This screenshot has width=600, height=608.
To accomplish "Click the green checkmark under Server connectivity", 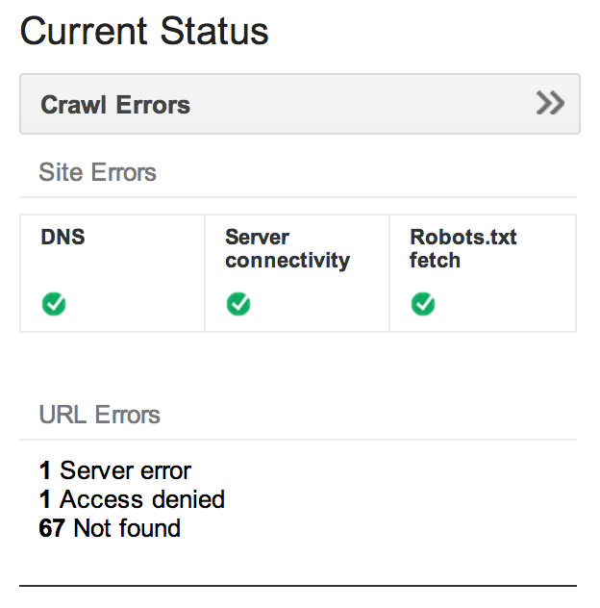I will (238, 304).
